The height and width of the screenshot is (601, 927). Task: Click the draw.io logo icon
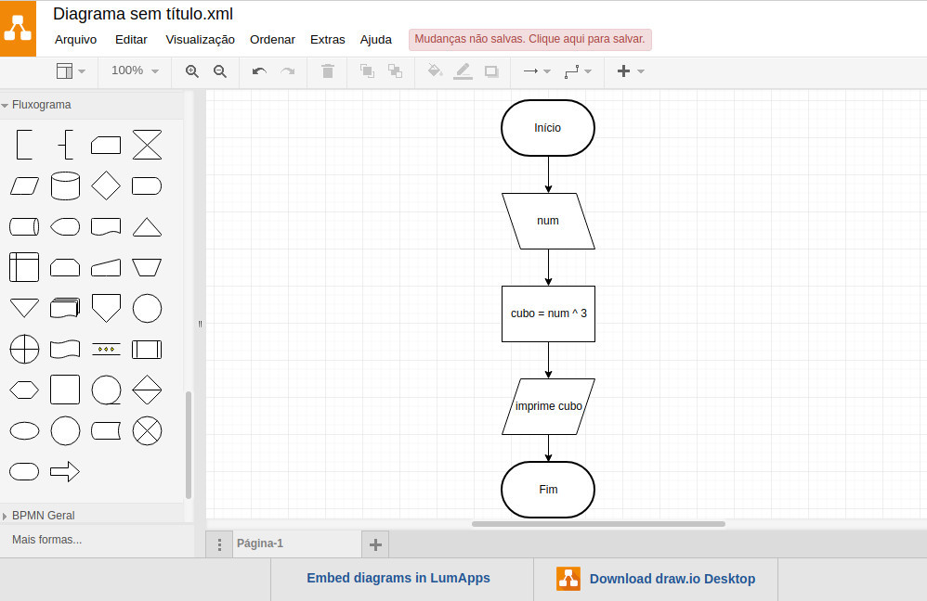coord(18,29)
